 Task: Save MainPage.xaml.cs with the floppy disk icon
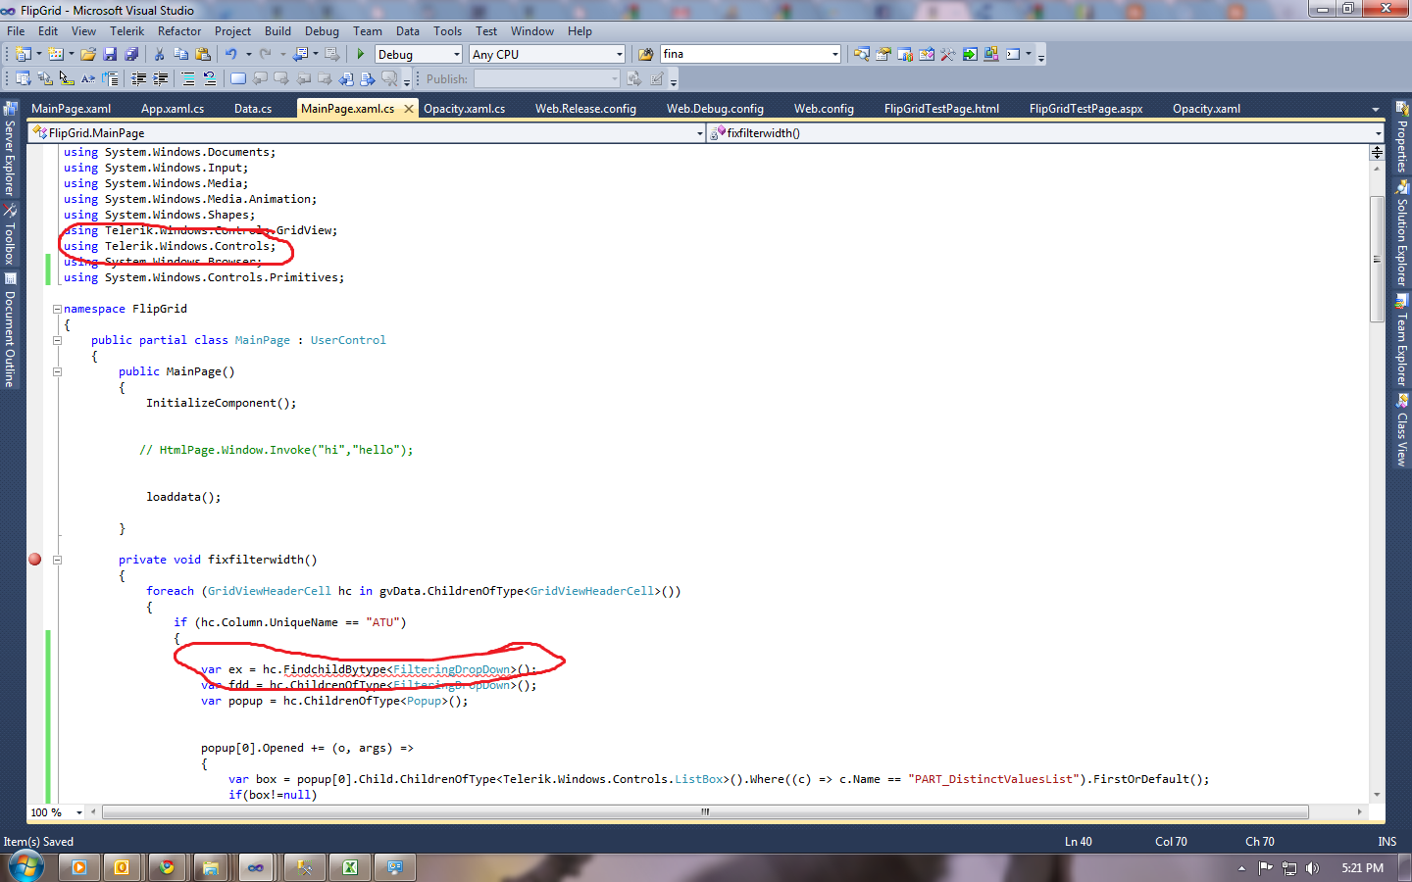[110, 54]
